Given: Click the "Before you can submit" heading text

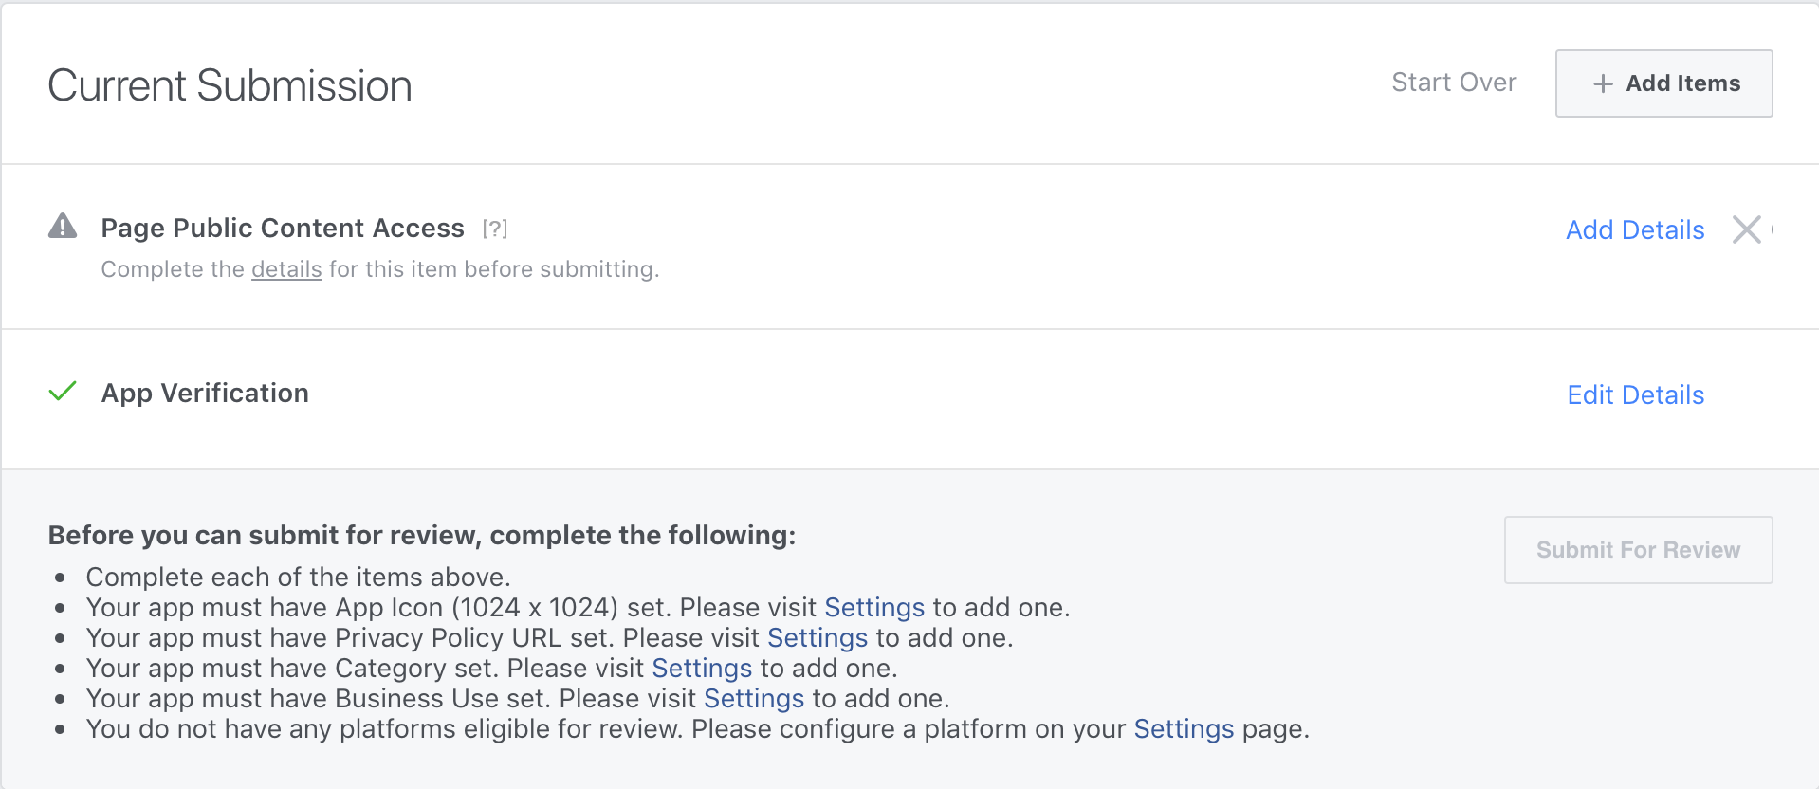Looking at the screenshot, I should 421,535.
